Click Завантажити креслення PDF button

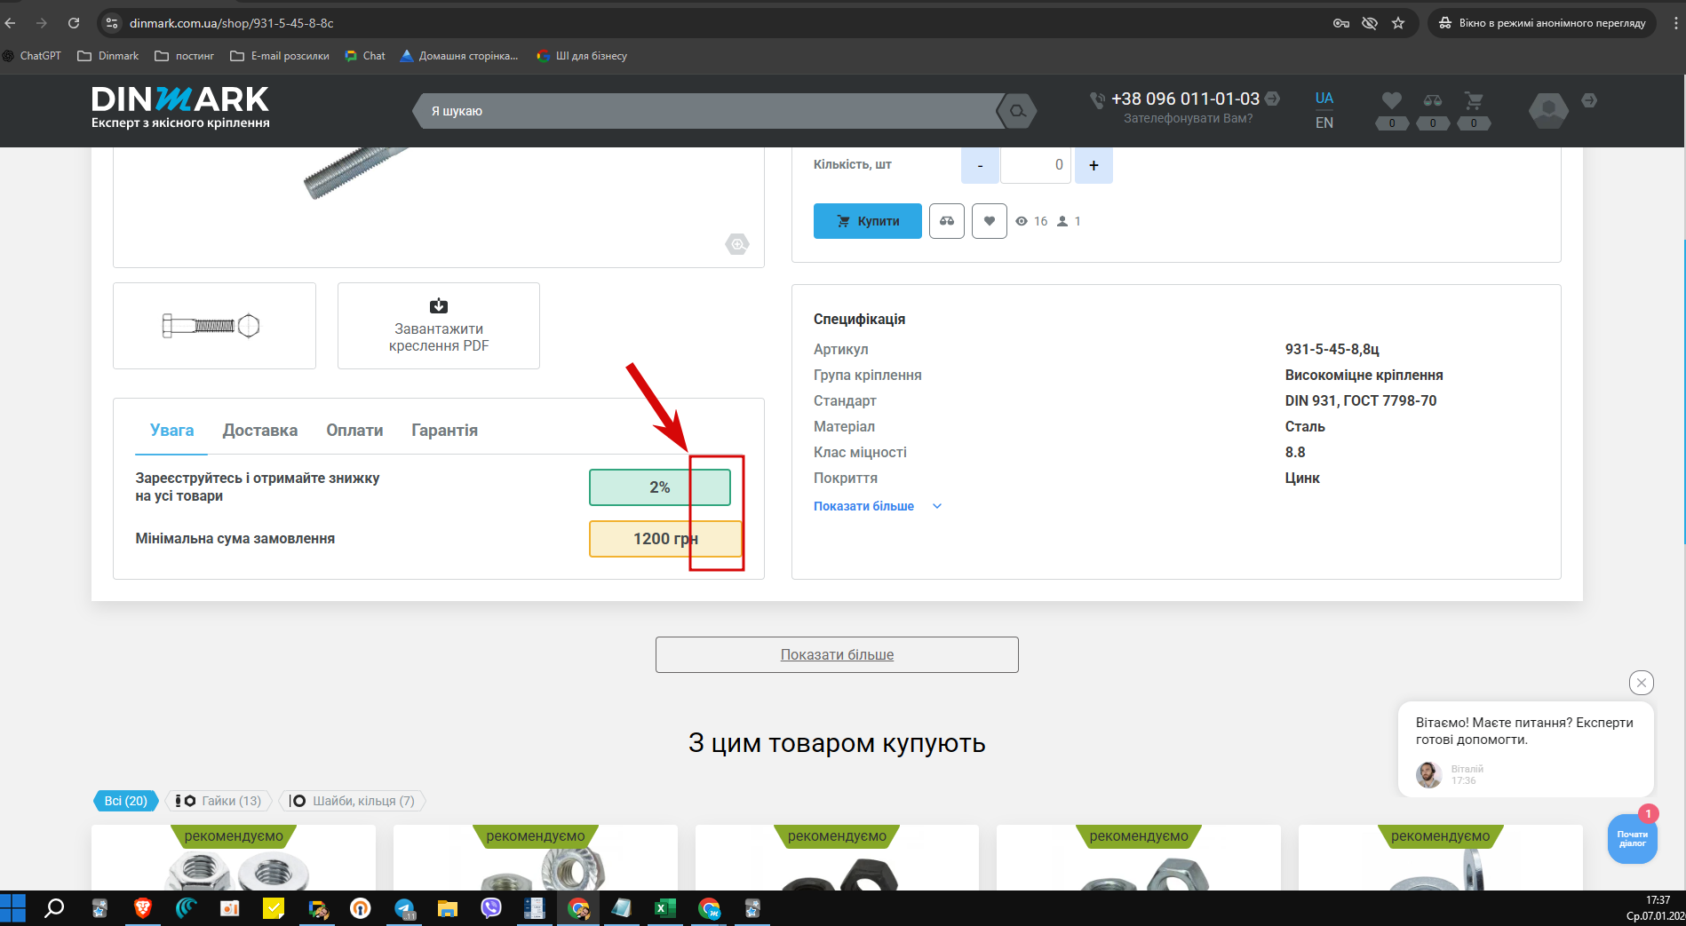click(439, 326)
